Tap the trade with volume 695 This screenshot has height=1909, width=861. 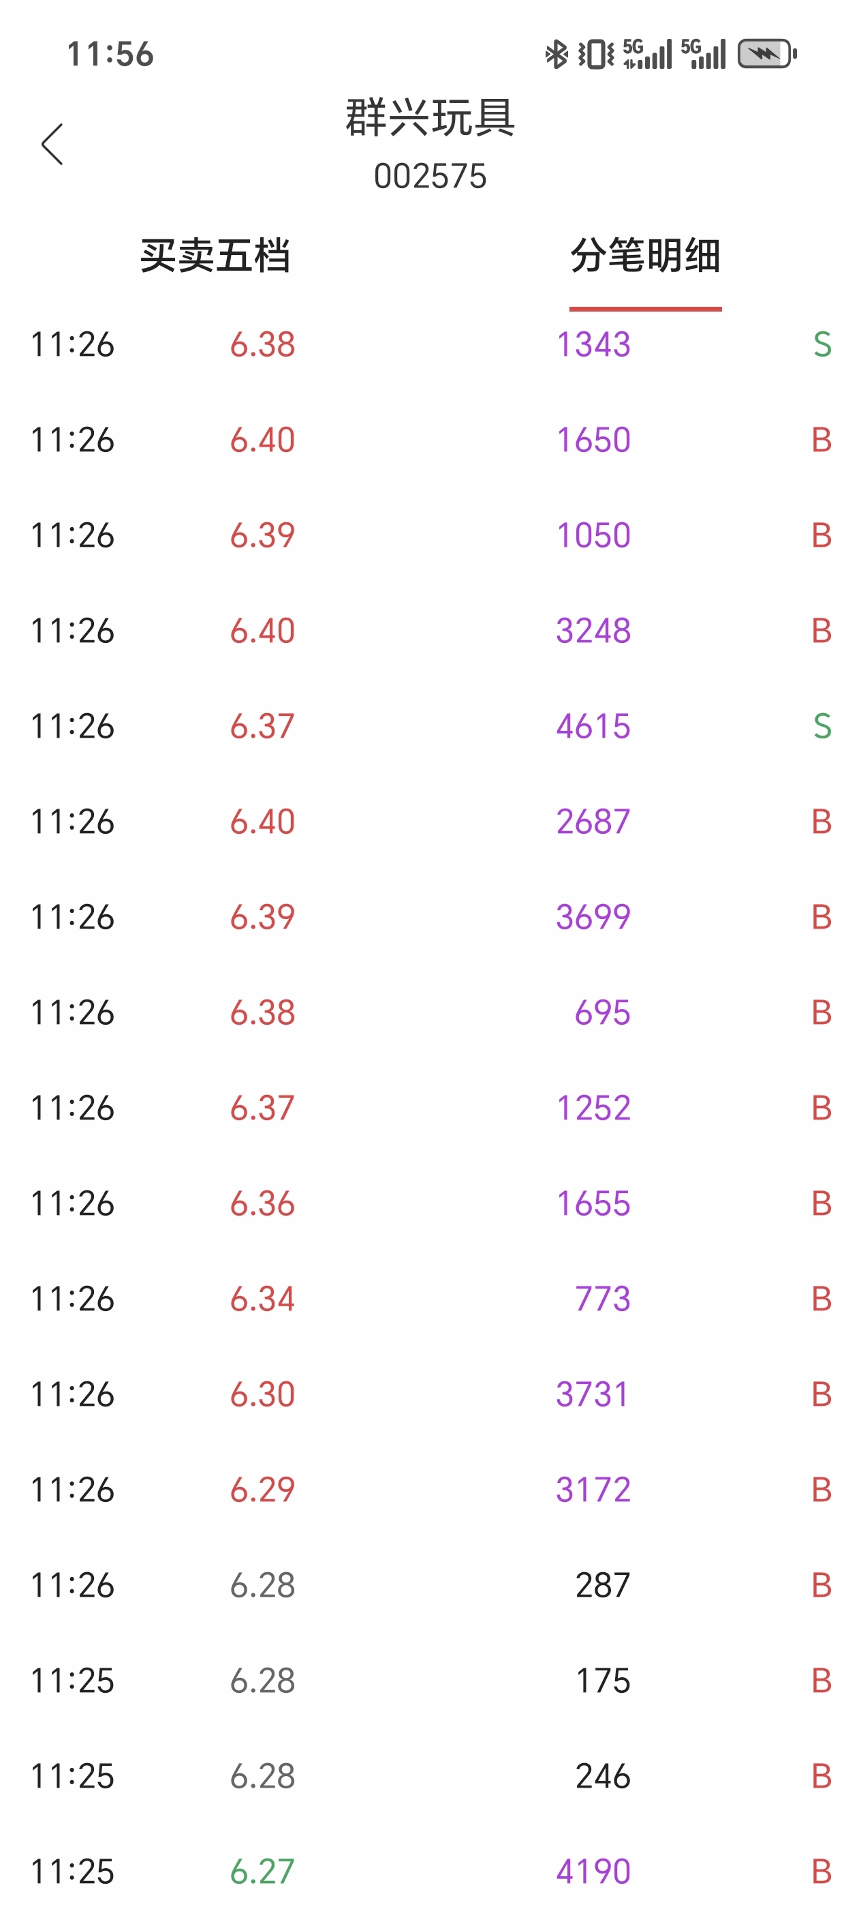click(430, 1012)
